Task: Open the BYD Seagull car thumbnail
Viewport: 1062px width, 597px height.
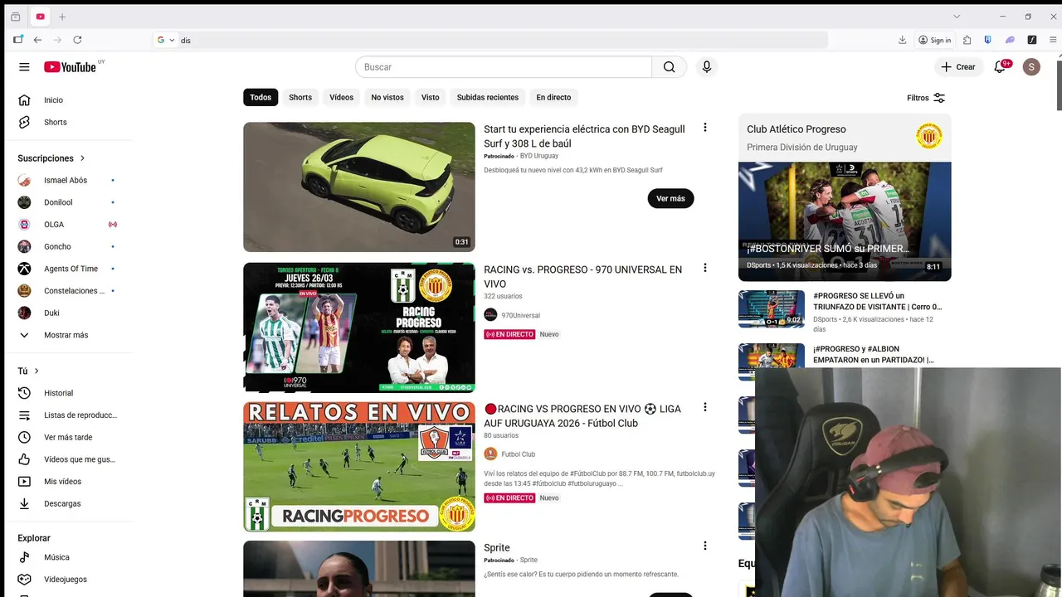Action: coord(359,187)
